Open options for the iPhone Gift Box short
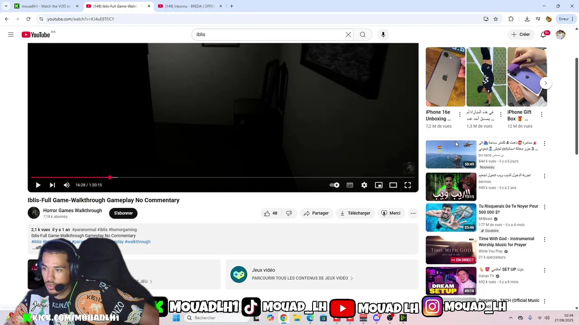This screenshot has width=579, height=325. pos(541,115)
